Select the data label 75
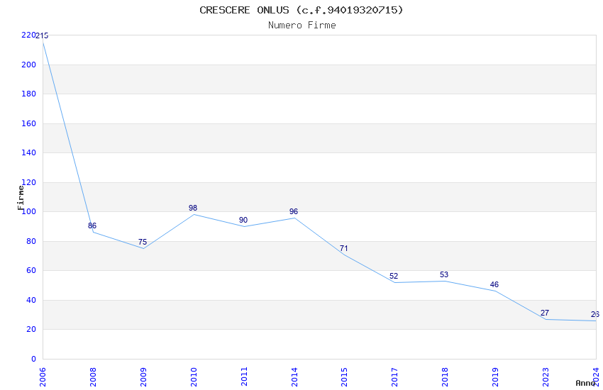The width and height of the screenshot is (603, 390). 143,242
